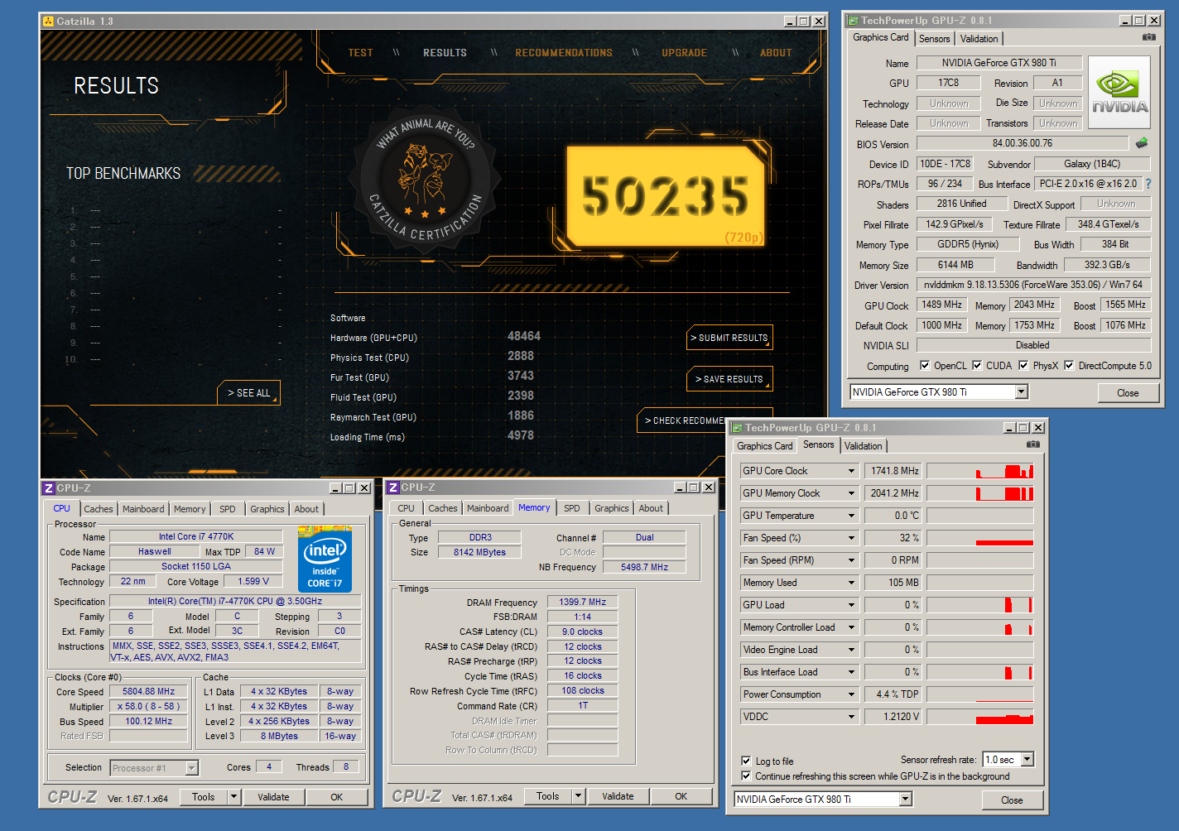Open the ABOUT tab in Catzilla
The image size is (1179, 831).
click(x=776, y=53)
